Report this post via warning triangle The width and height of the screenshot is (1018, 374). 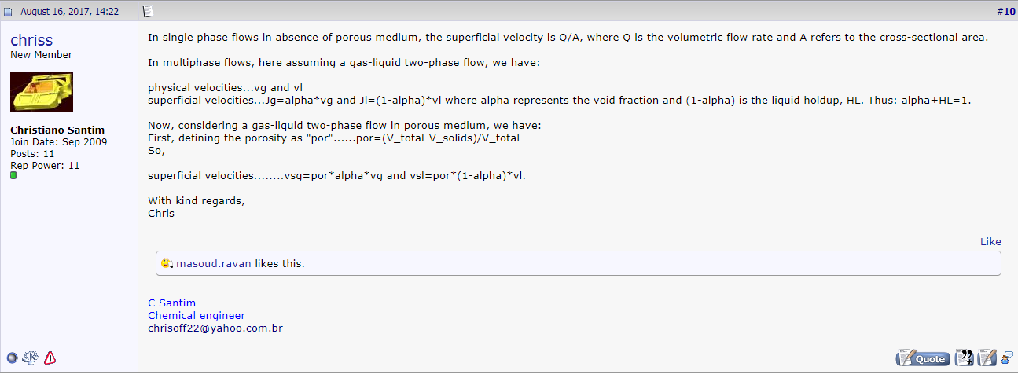point(50,357)
